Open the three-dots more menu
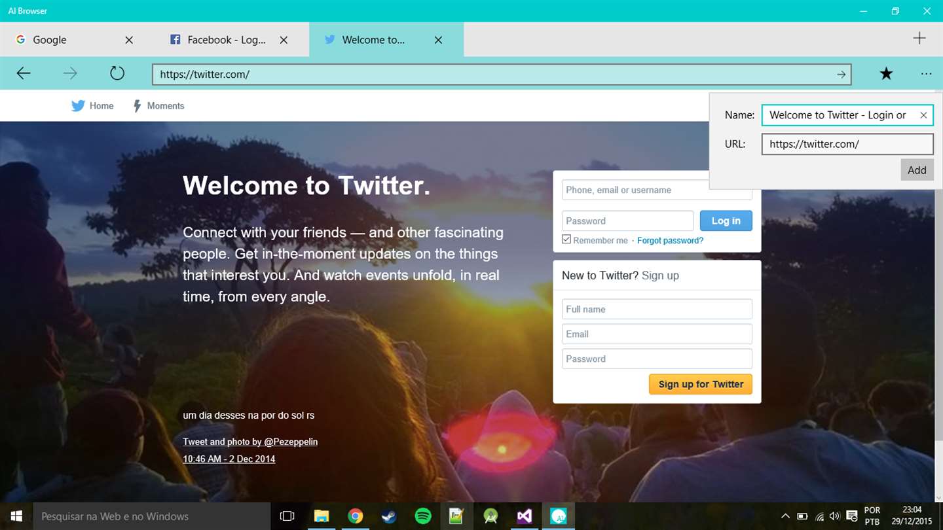This screenshot has height=530, width=943. pyautogui.click(x=926, y=74)
